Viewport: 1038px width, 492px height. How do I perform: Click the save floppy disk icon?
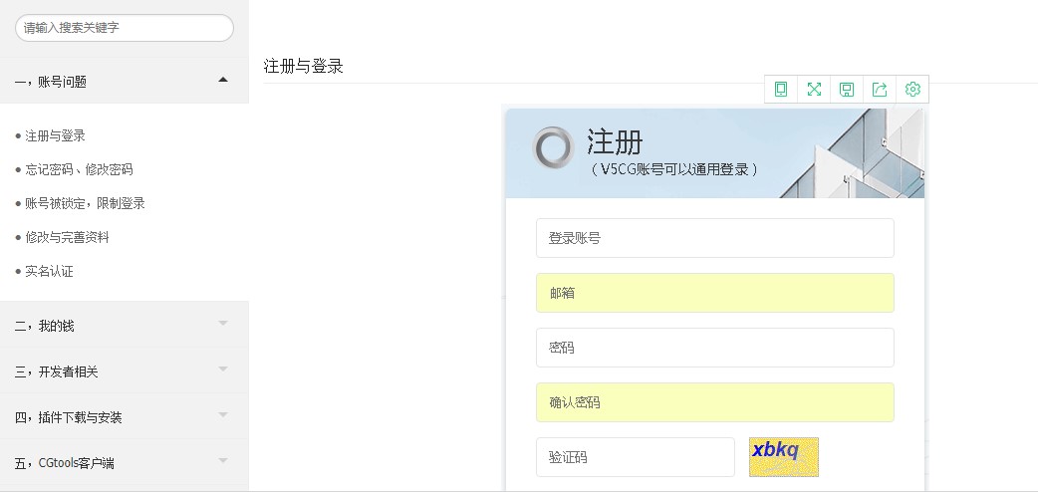847,90
